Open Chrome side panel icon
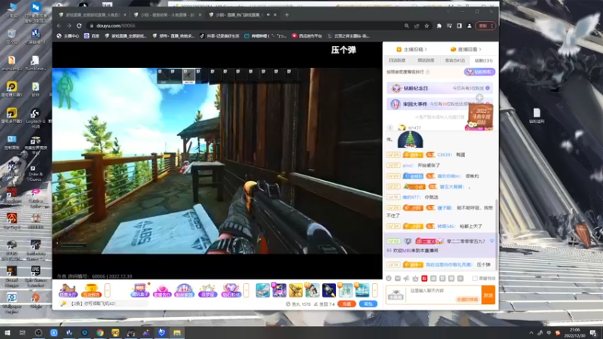 coord(459,26)
